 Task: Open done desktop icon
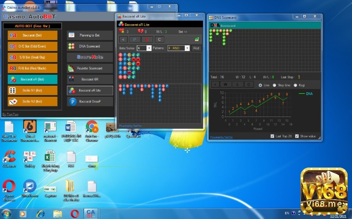click(x=92, y=161)
